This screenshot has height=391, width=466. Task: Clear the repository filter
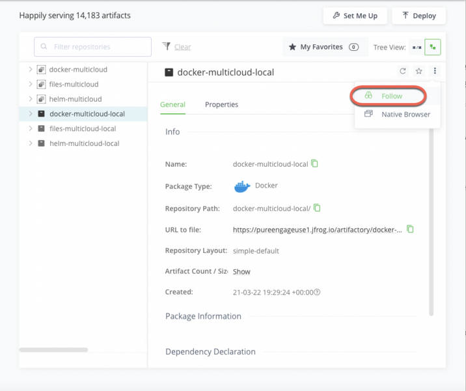coord(182,47)
